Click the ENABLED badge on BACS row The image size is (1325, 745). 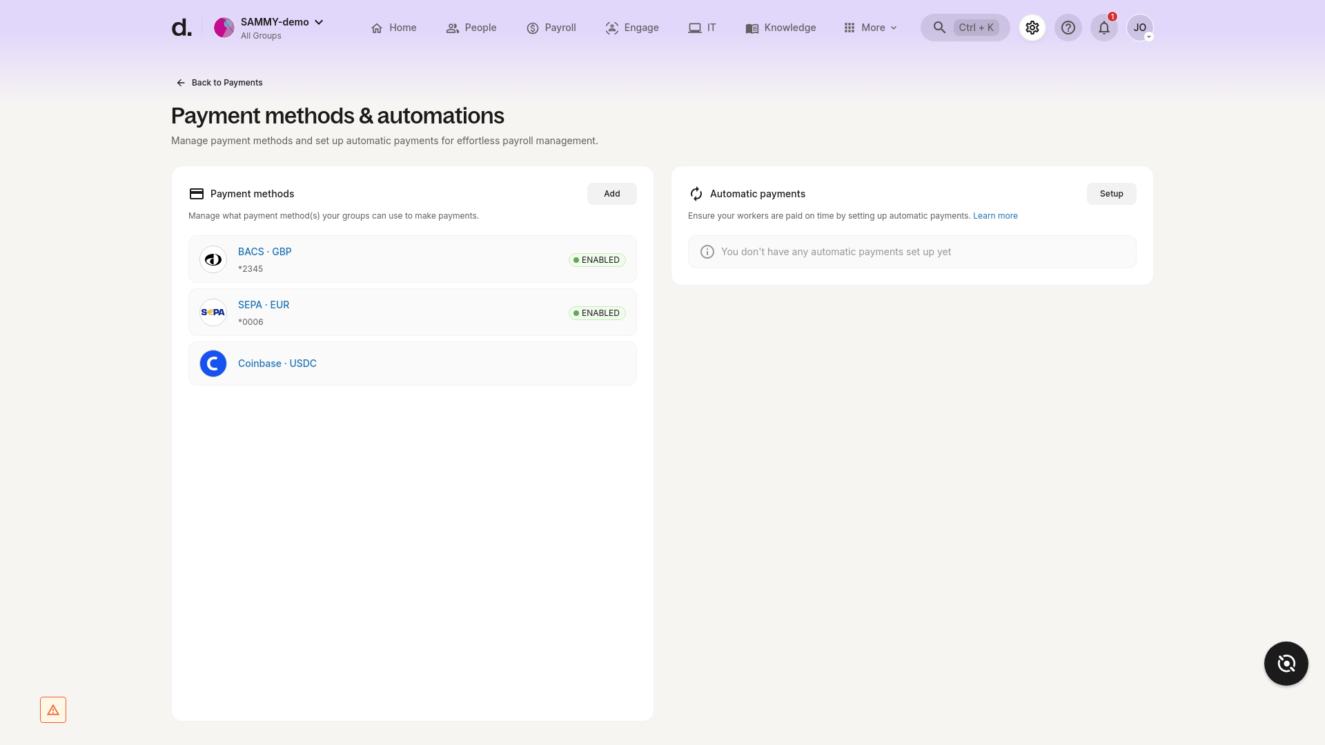[x=597, y=260]
